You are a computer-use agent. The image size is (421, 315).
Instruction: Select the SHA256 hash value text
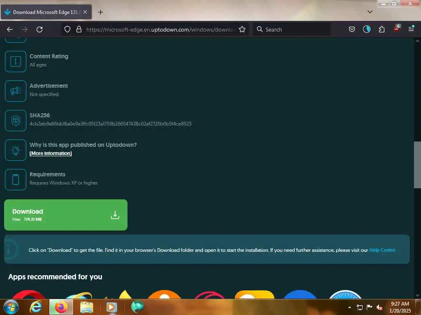tap(110, 124)
